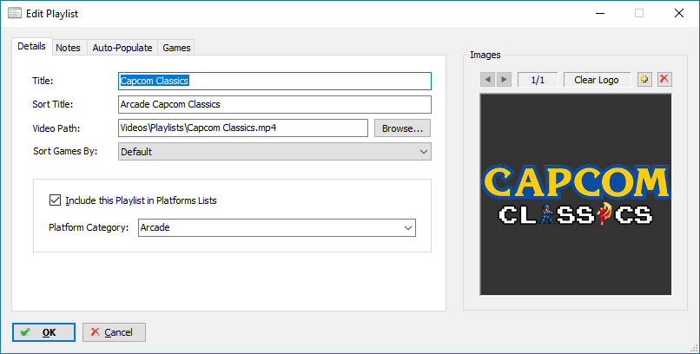This screenshot has height=354, width=700.
Task: Cancel editing the playlist
Action: point(114,332)
